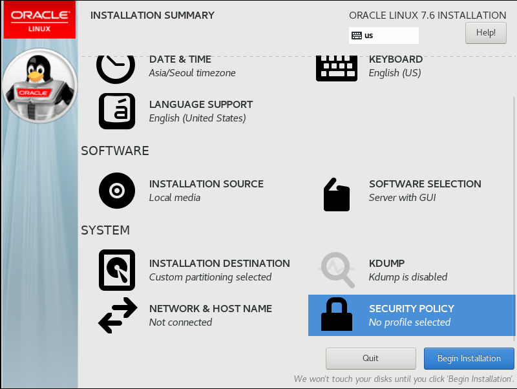The height and width of the screenshot is (389, 517).
Task: Open SECURITY POLICY label
Action: (412, 309)
